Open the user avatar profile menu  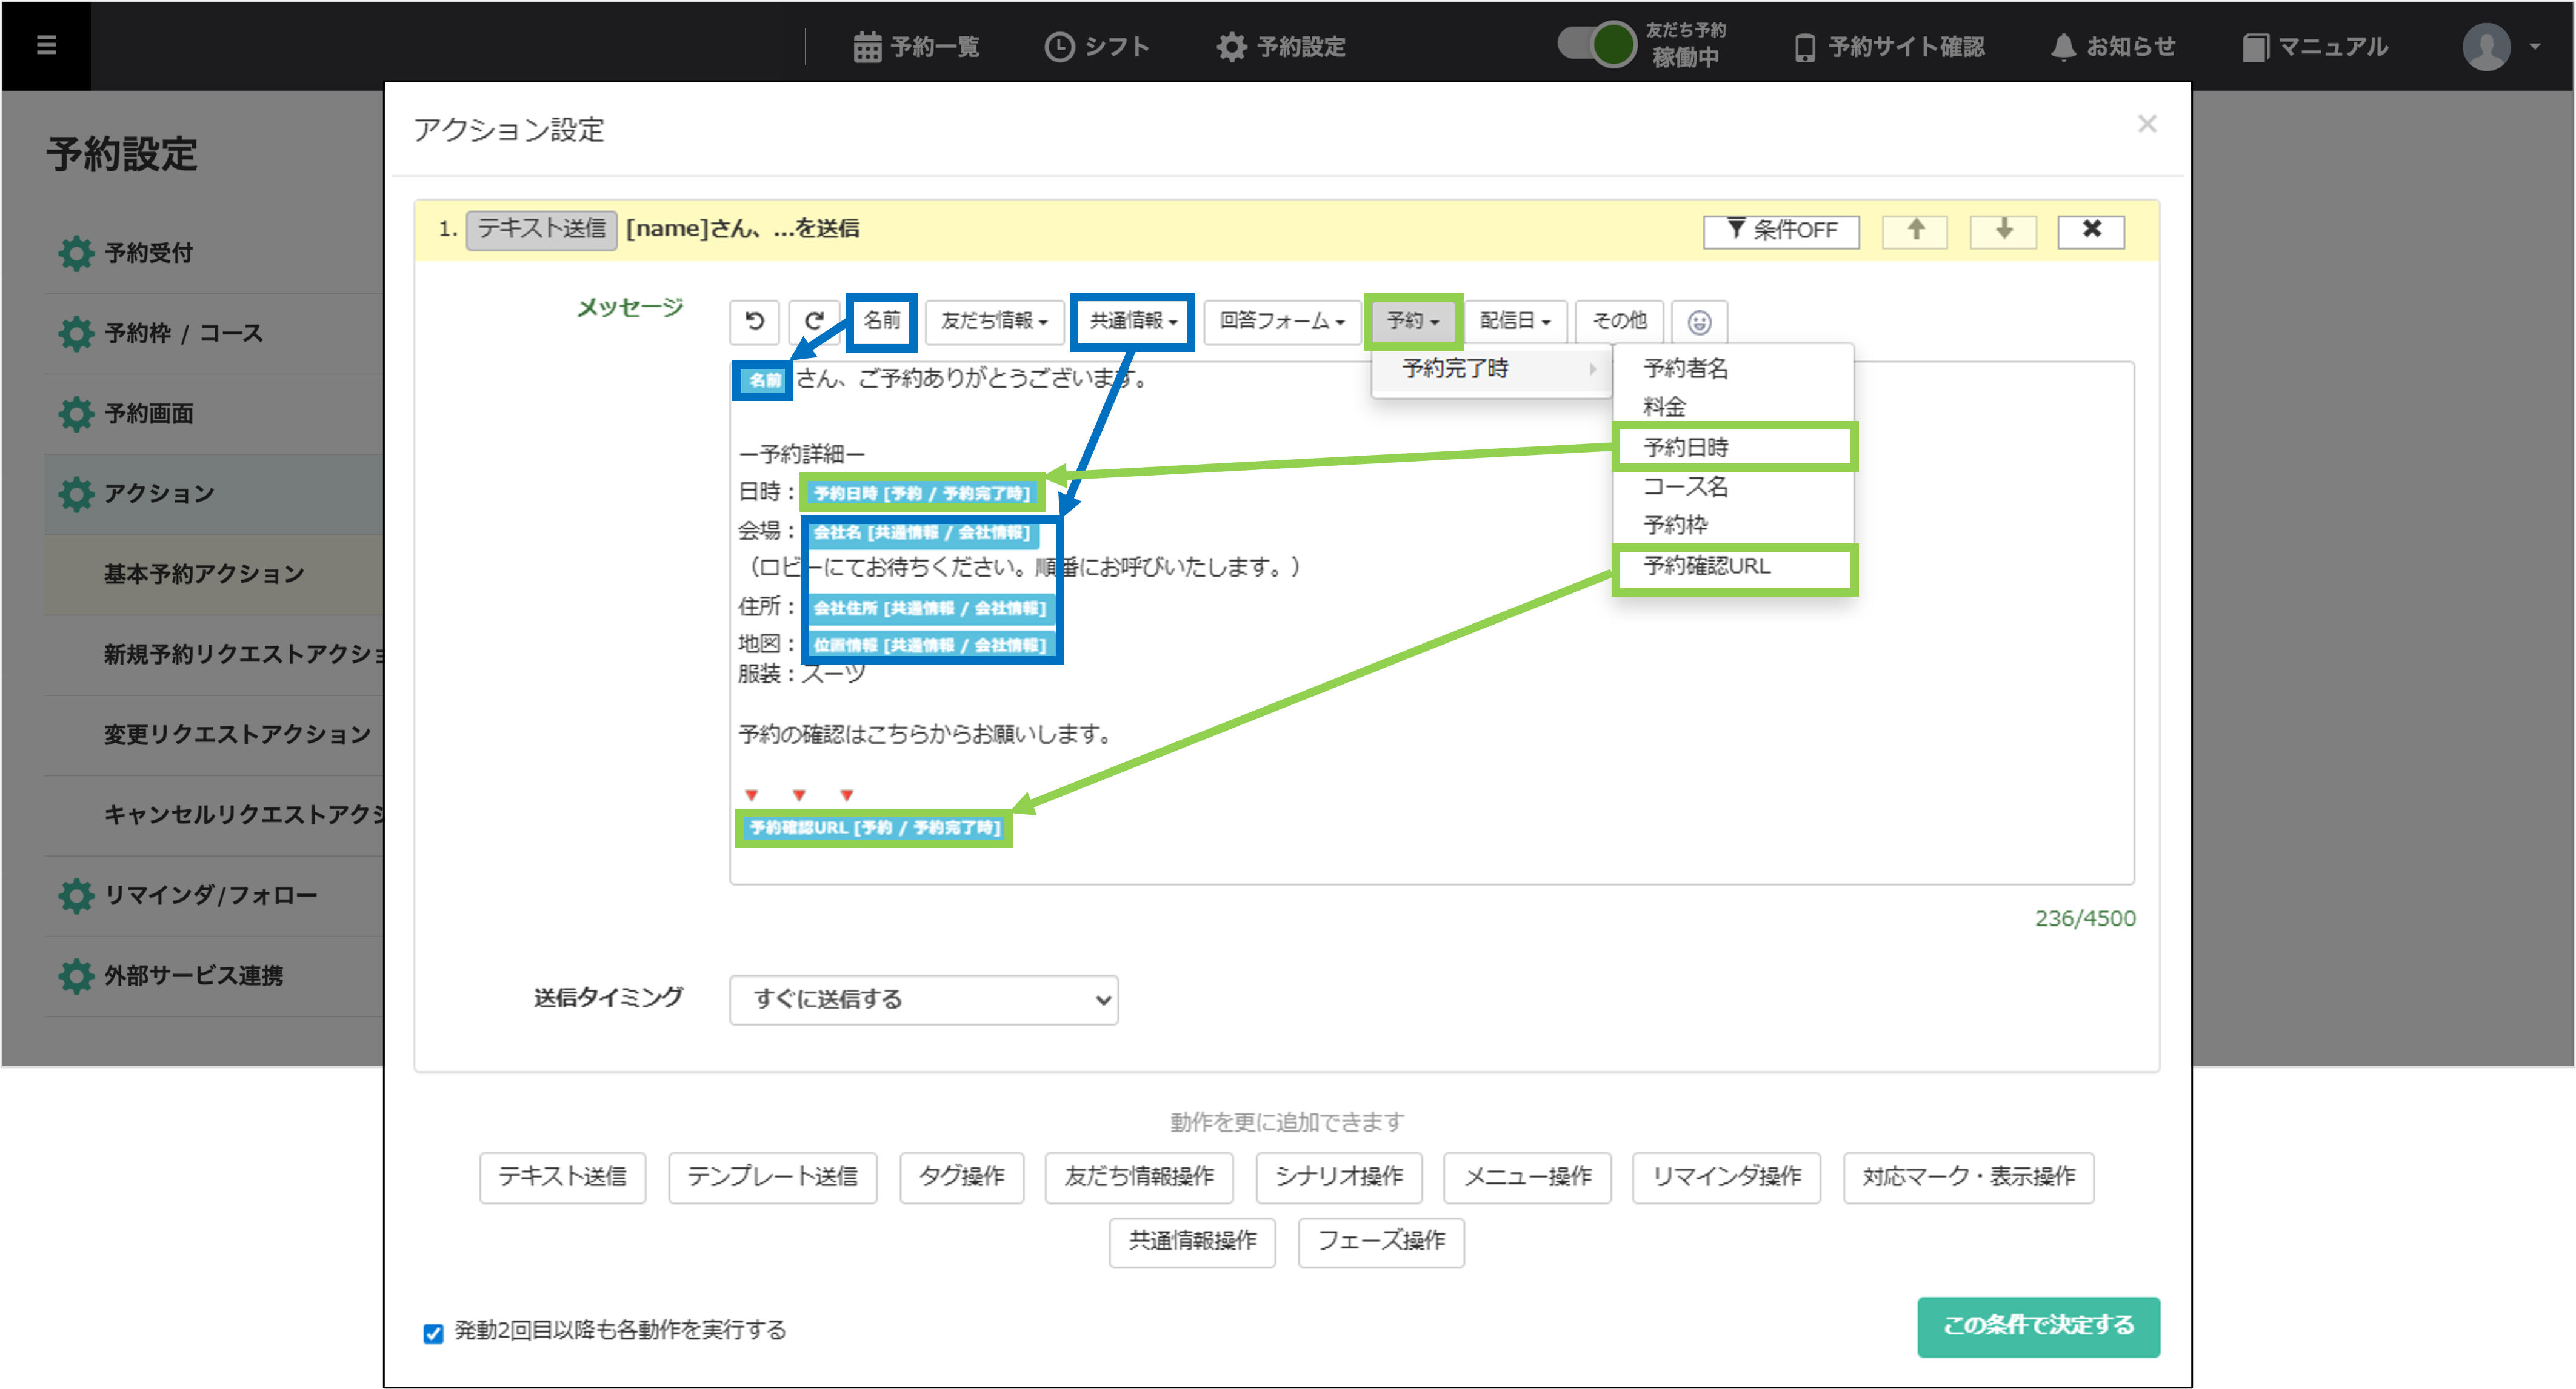pos(2487,46)
